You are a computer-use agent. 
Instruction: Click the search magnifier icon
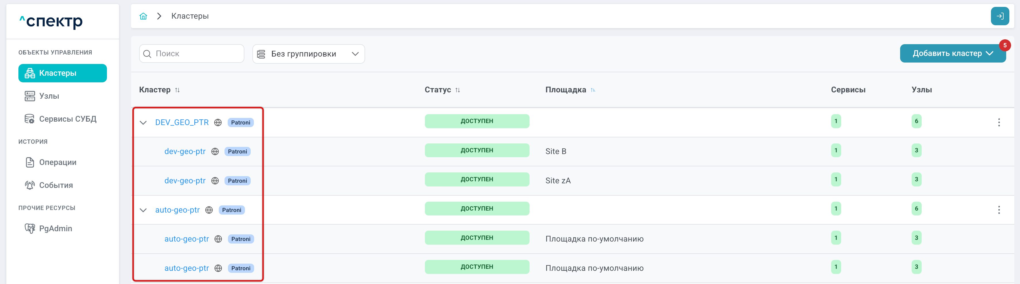(147, 54)
